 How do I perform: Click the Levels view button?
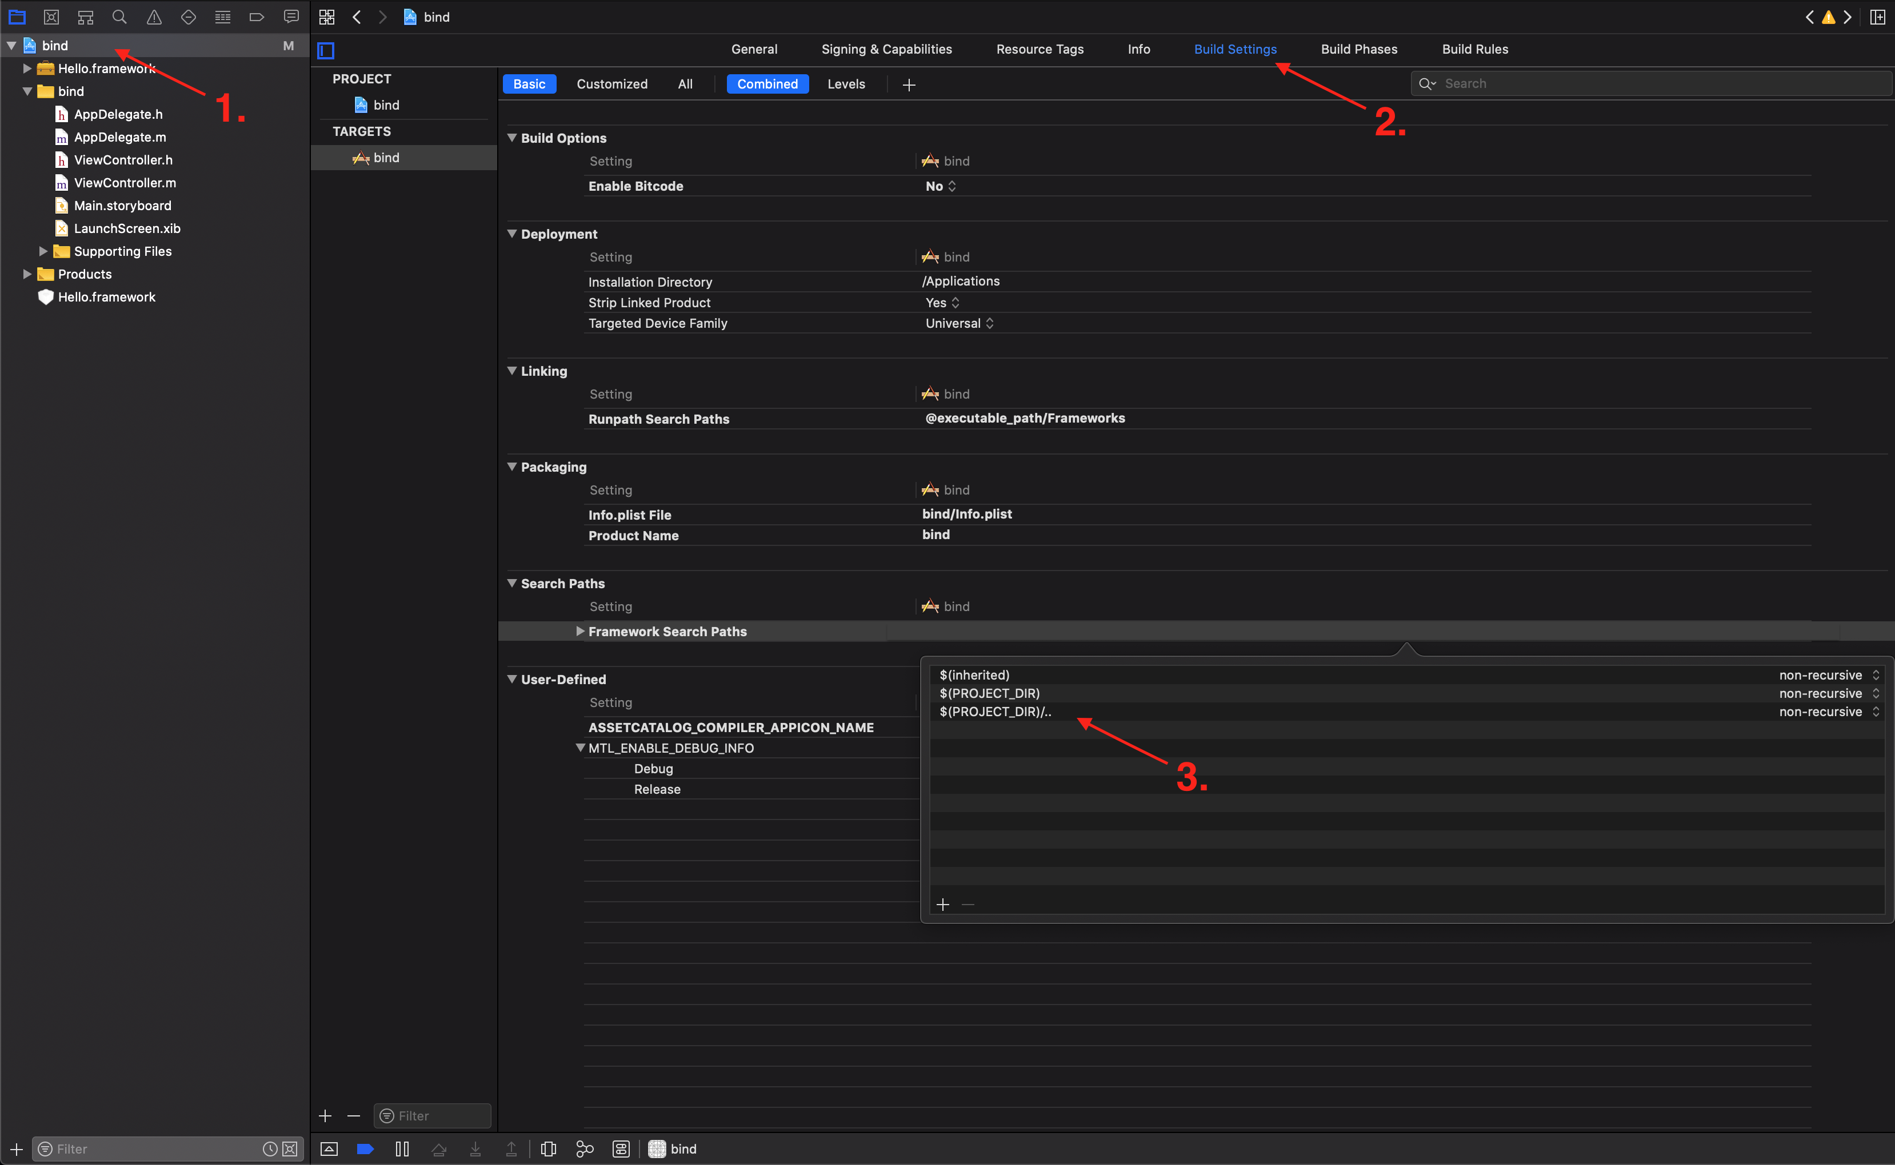coord(846,83)
